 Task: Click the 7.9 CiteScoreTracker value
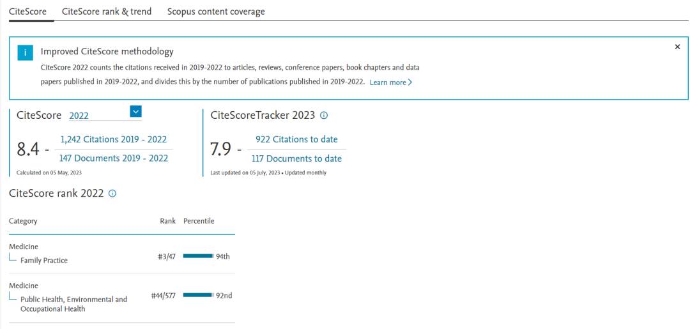click(221, 149)
